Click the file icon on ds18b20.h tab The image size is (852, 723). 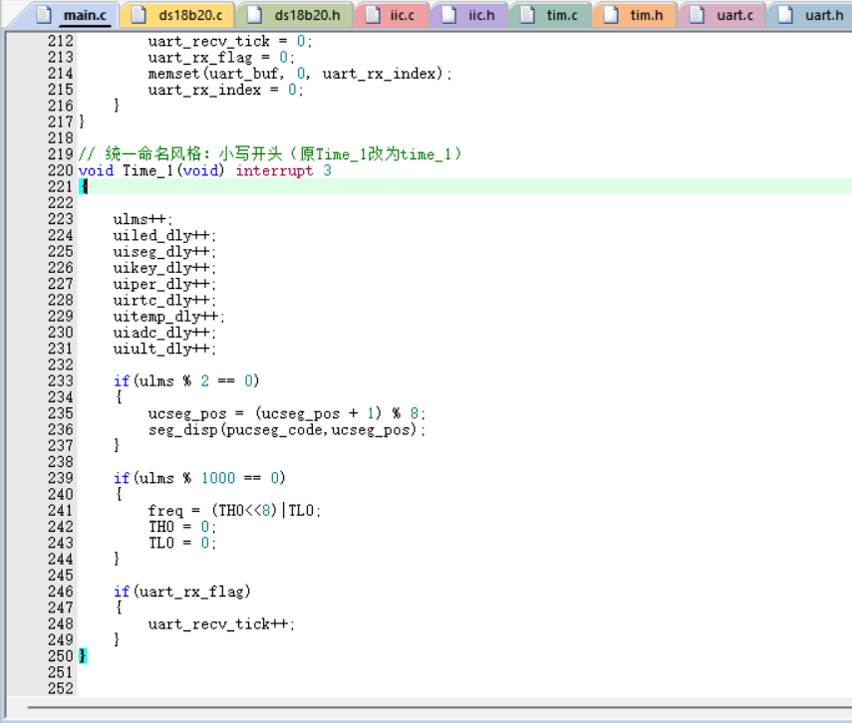coord(255,15)
